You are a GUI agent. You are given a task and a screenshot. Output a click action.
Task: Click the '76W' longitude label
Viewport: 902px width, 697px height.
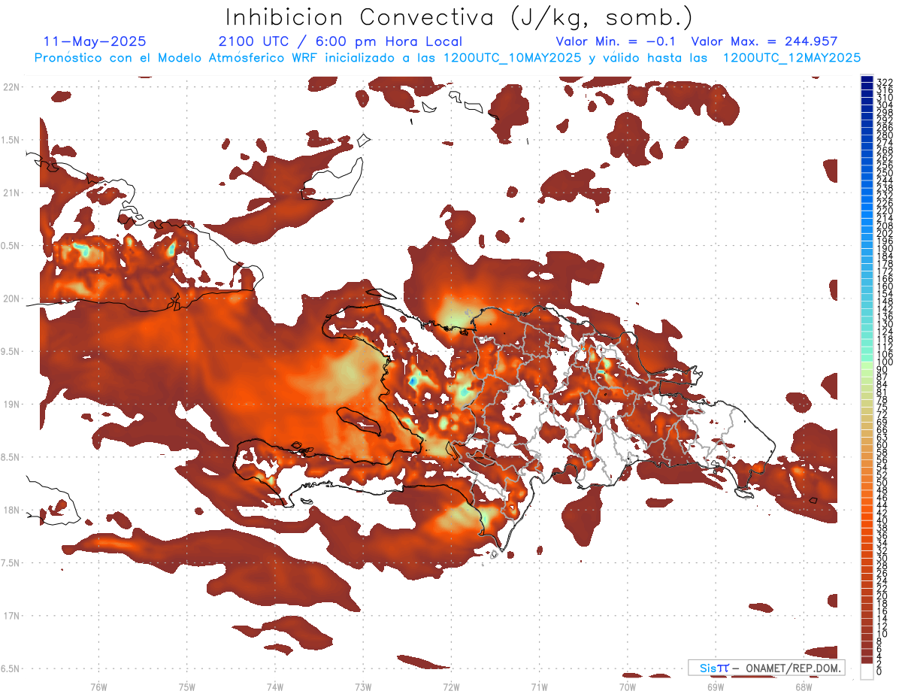[98, 686]
